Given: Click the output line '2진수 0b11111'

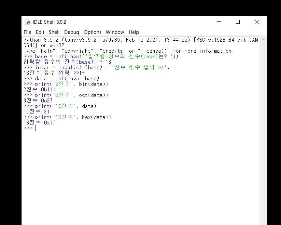Looking at the screenshot, I should (x=42, y=89).
